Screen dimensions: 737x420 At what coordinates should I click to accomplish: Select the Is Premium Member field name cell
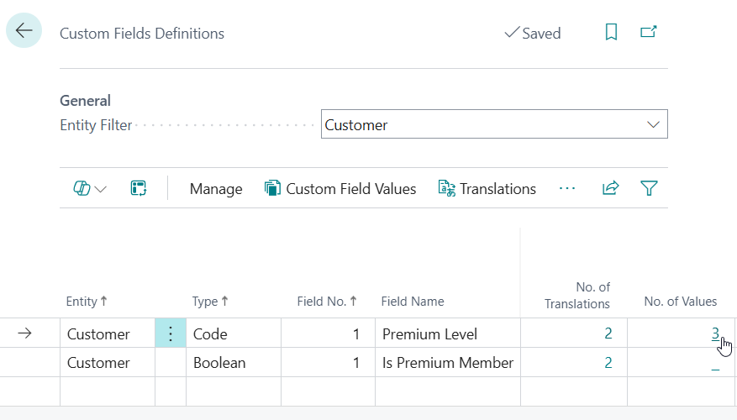[447, 363]
